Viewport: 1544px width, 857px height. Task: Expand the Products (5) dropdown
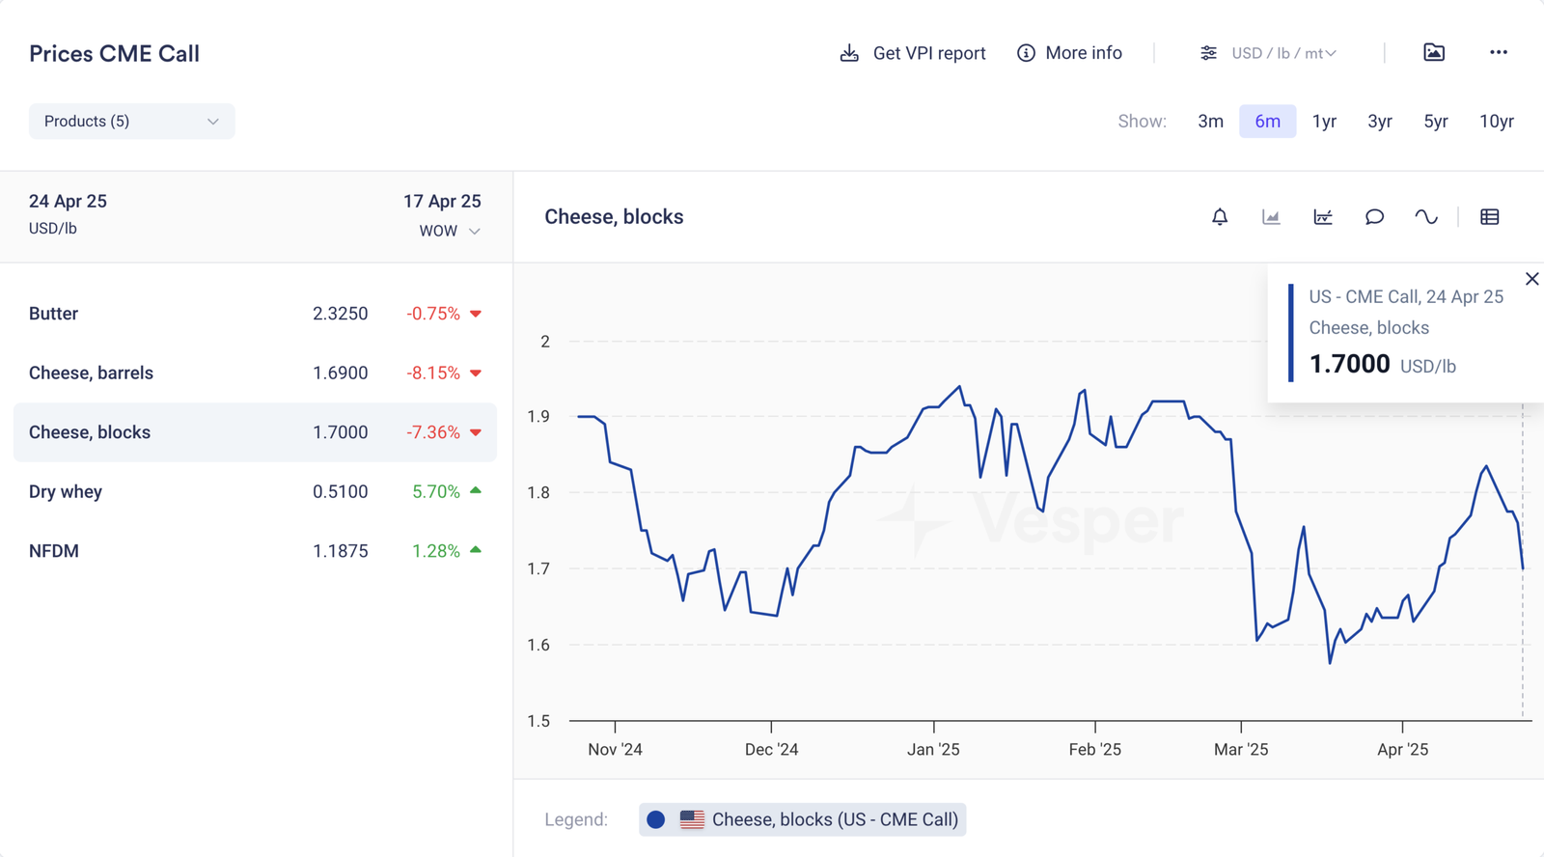coord(132,122)
